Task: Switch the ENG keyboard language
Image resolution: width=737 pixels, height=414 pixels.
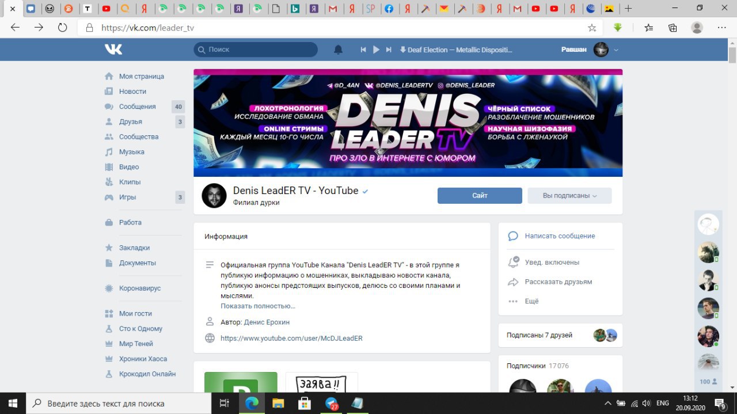Action: (663, 403)
